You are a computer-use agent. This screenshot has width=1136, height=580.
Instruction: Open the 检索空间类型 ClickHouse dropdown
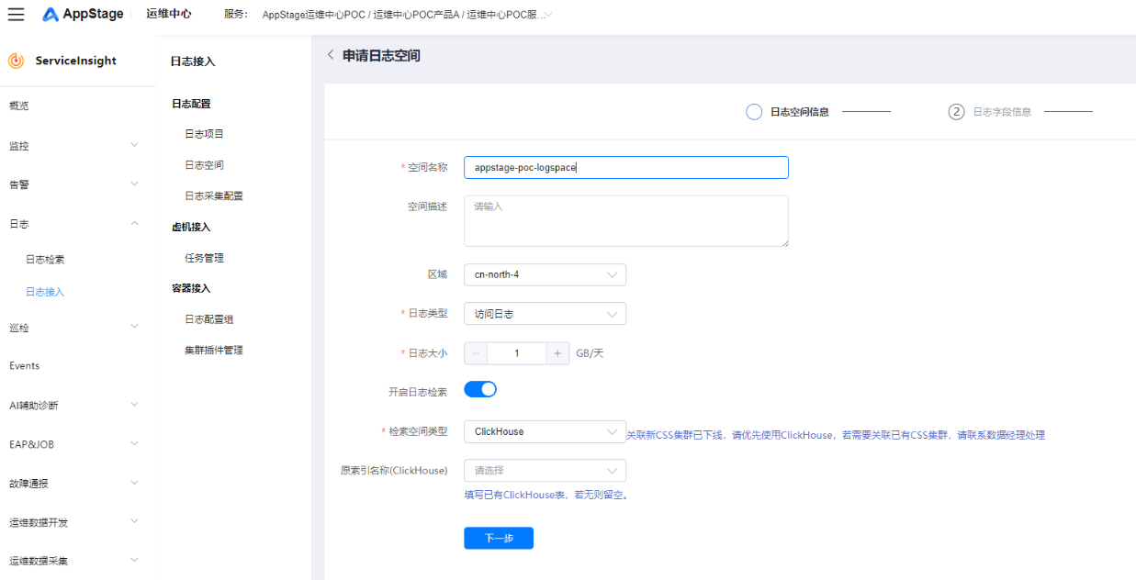tap(545, 431)
